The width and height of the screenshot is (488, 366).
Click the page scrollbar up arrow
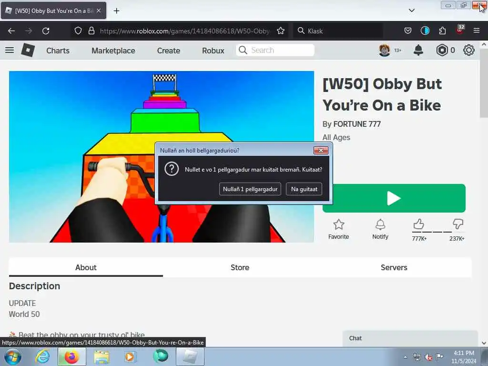coord(484,44)
